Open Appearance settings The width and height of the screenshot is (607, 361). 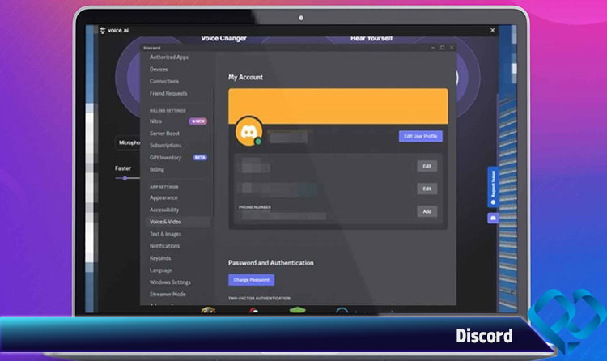pyautogui.click(x=163, y=197)
